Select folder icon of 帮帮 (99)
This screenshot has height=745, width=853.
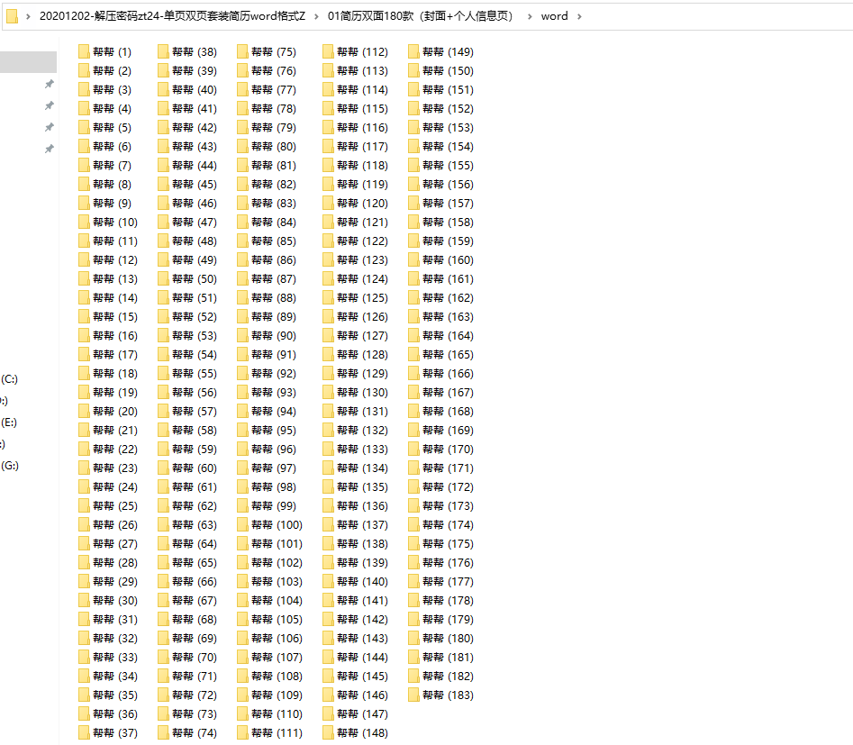tap(242, 506)
